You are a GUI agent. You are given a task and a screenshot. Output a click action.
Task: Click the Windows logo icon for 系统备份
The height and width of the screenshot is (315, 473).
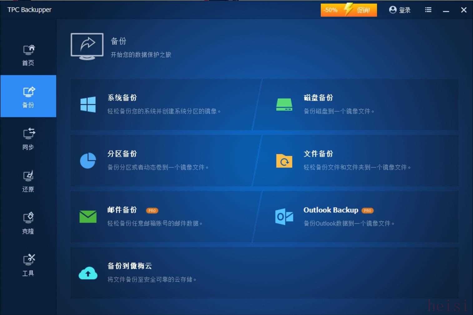click(88, 104)
